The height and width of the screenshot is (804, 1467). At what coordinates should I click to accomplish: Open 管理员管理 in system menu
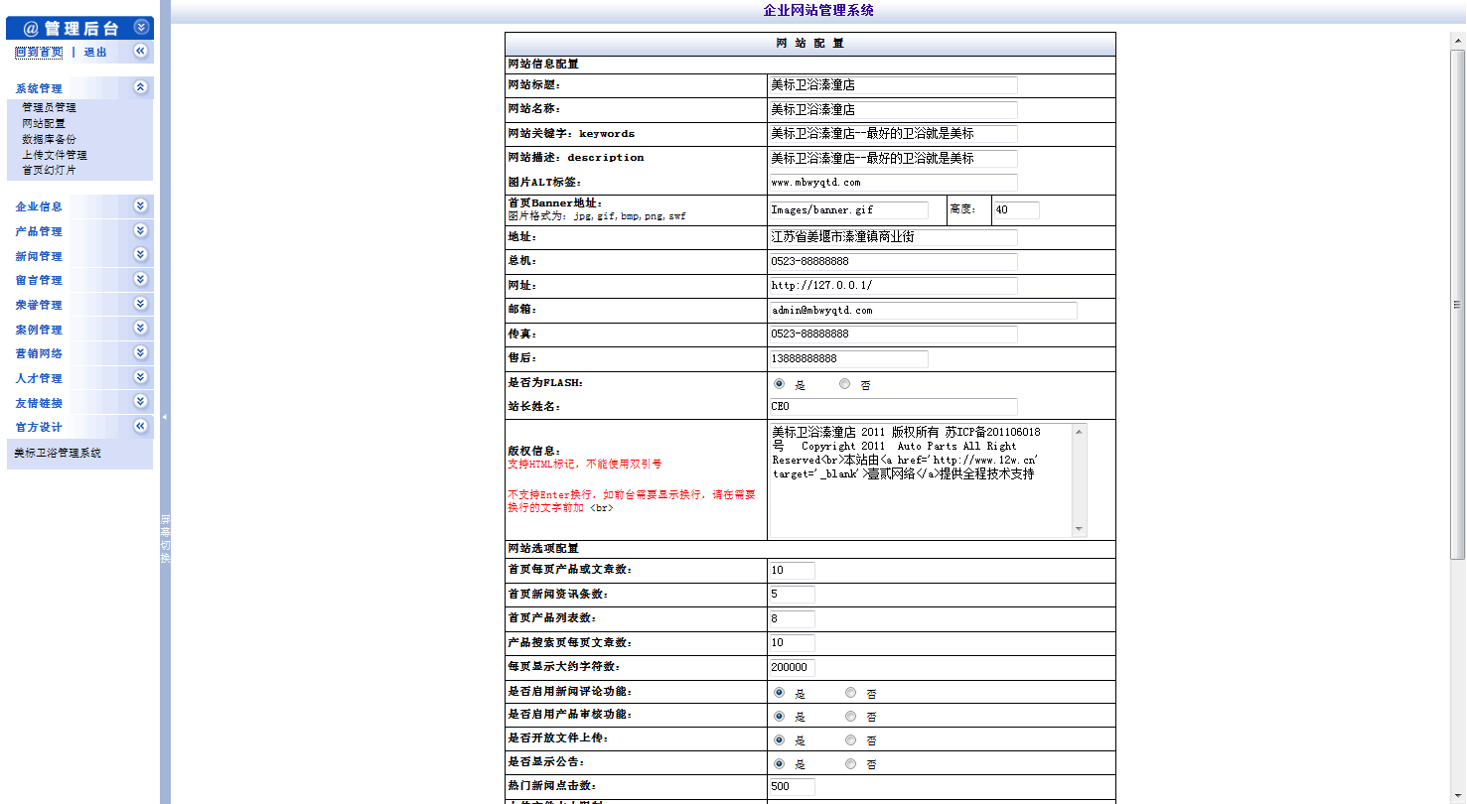[x=49, y=107]
